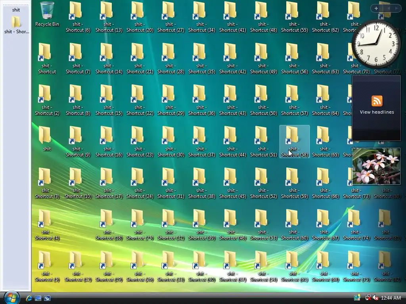Select the 'shit - Shortcut (2)' icon
This screenshot has width=406, height=304.
coord(47,100)
